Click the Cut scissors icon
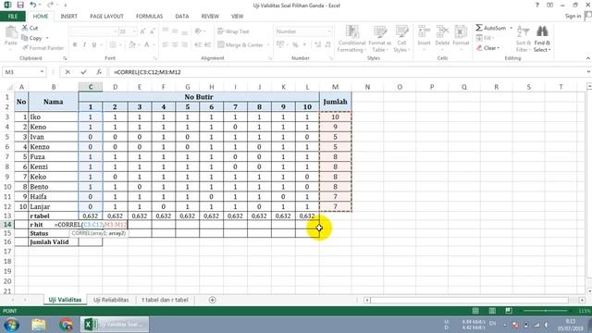 pyautogui.click(x=25, y=28)
